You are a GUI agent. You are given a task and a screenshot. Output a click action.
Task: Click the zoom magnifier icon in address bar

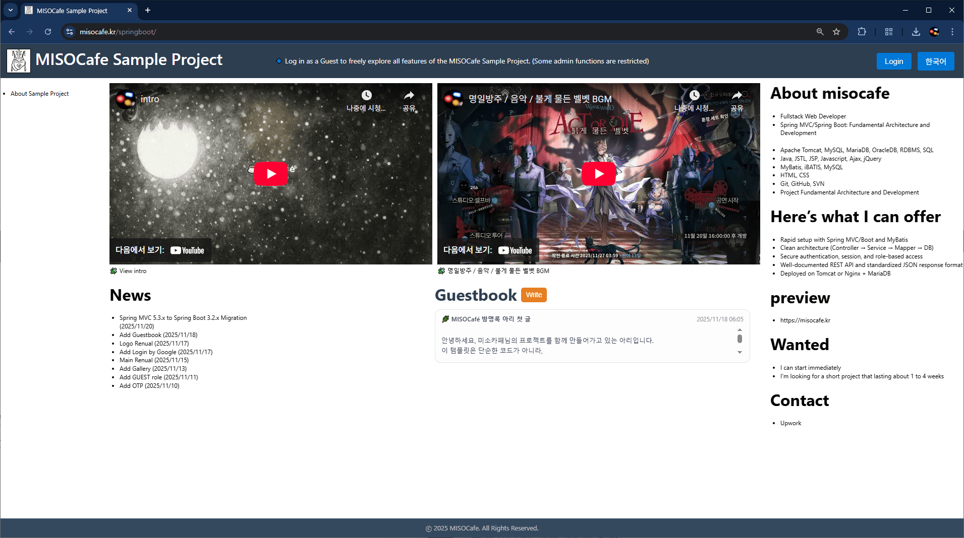pos(820,32)
